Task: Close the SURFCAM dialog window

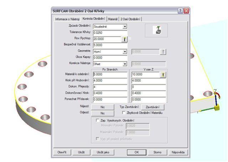Action: (186, 11)
